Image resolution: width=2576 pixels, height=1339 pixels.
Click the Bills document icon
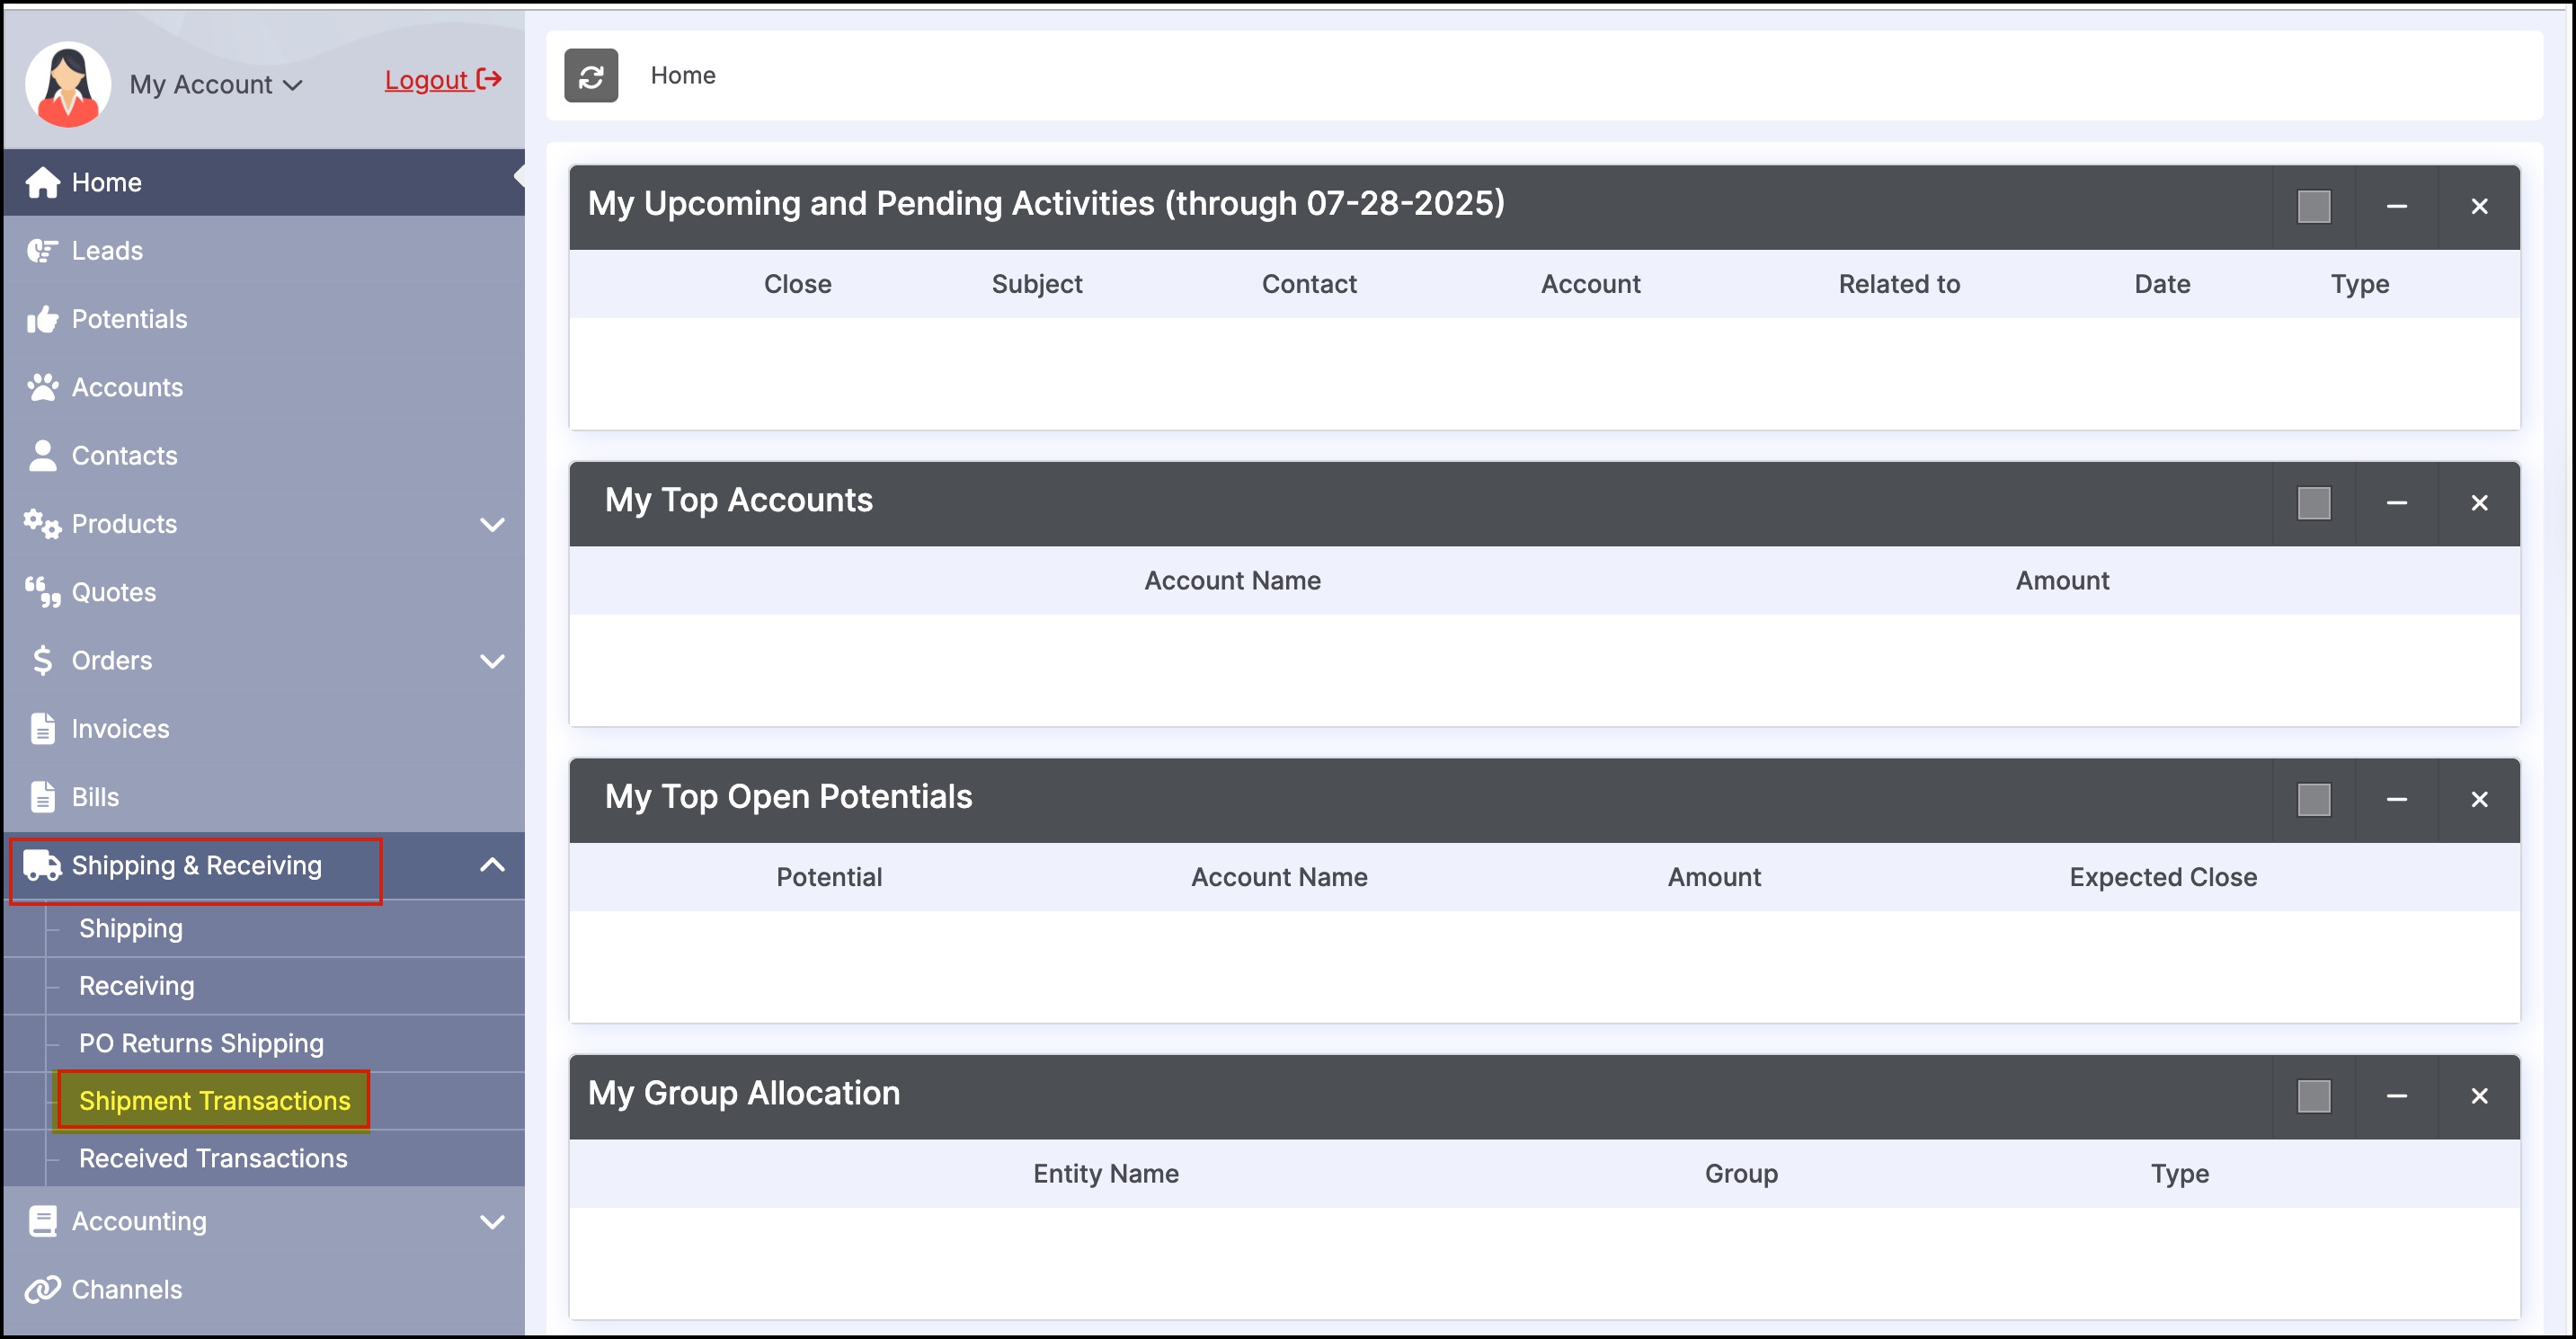(42, 797)
